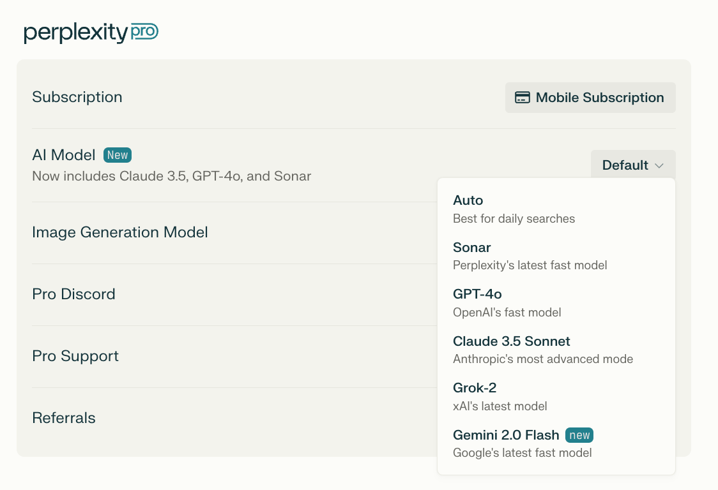Pick Claude 3.5 Sonnet model
This screenshot has width=718, height=490.
(x=556, y=350)
